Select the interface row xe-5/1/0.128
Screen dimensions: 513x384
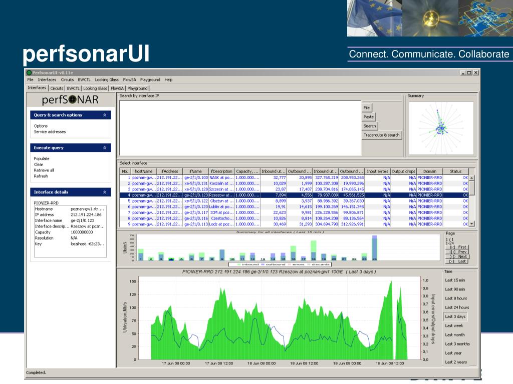coord(294,189)
